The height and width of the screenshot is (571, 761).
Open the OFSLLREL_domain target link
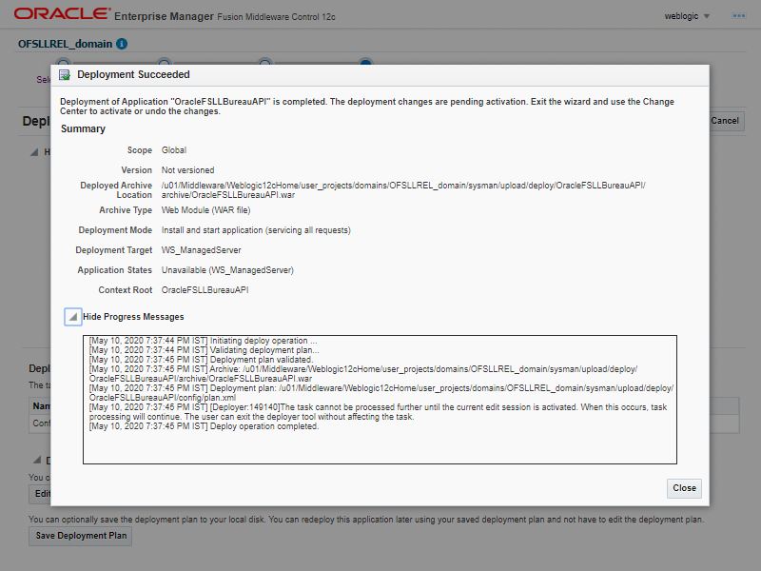[65, 44]
